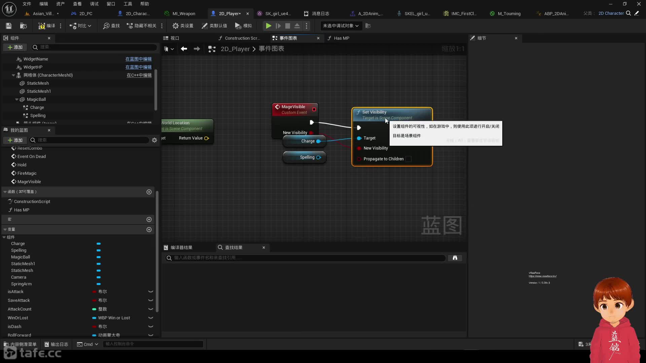Image resolution: width=646 pixels, height=363 pixels.
Task: Click edit-in-blueprint link for WidgetName
Action: pyautogui.click(x=138, y=59)
